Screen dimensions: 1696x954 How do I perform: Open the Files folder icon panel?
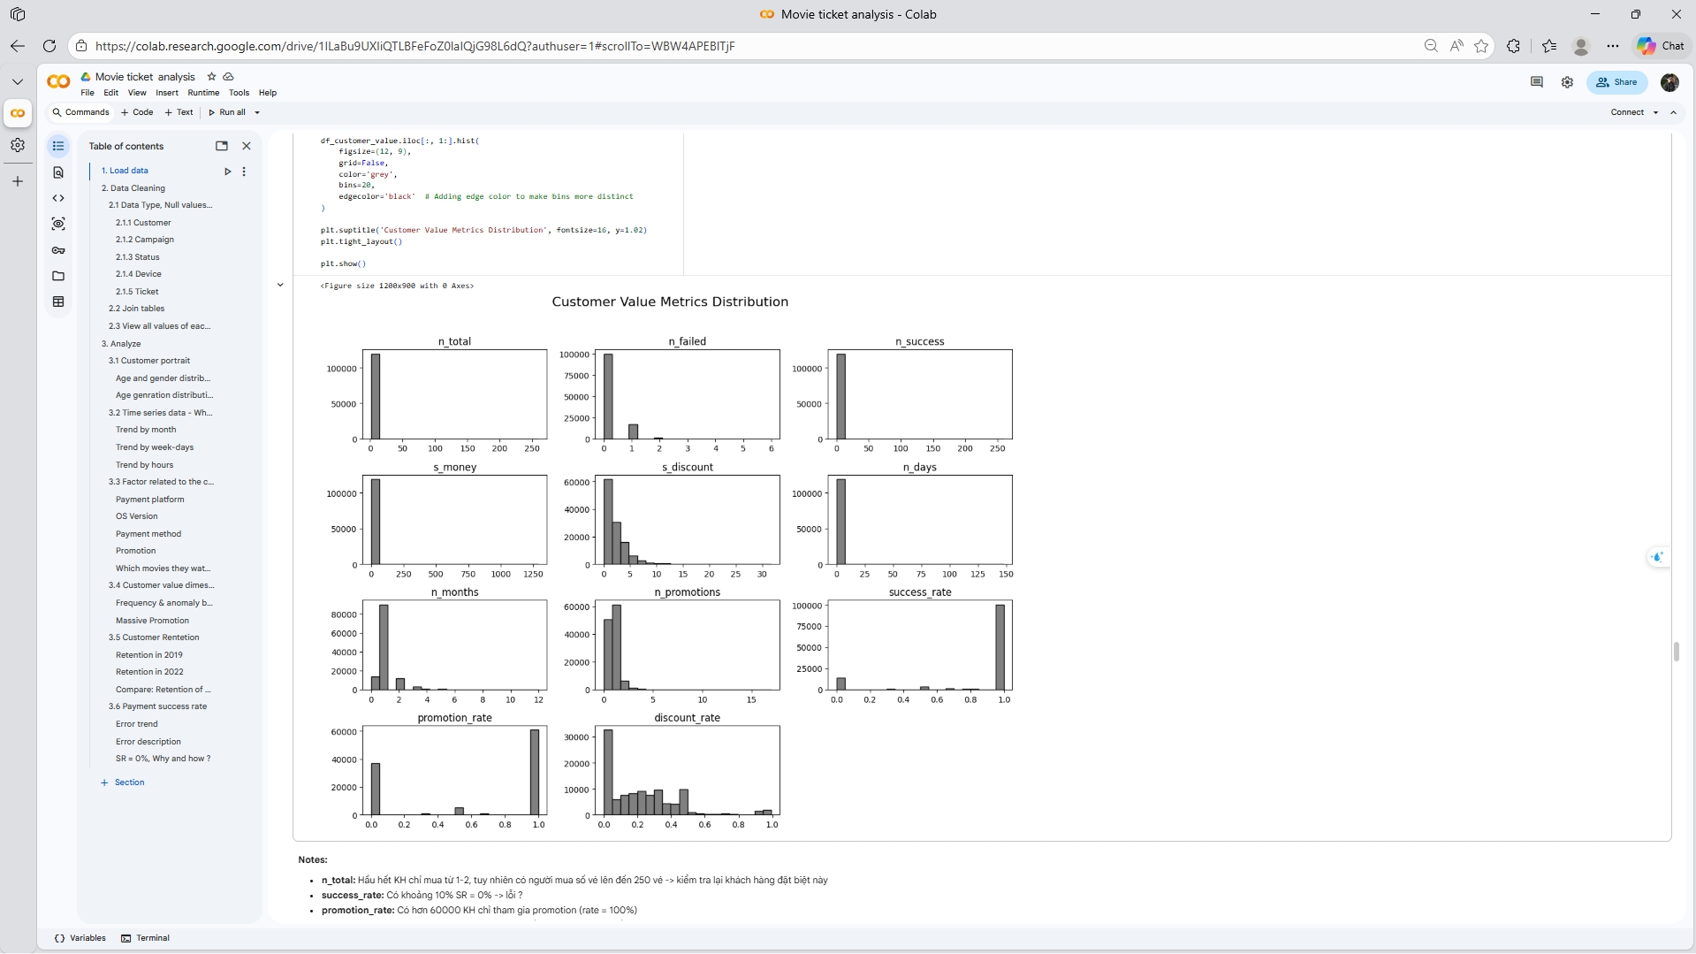click(58, 276)
